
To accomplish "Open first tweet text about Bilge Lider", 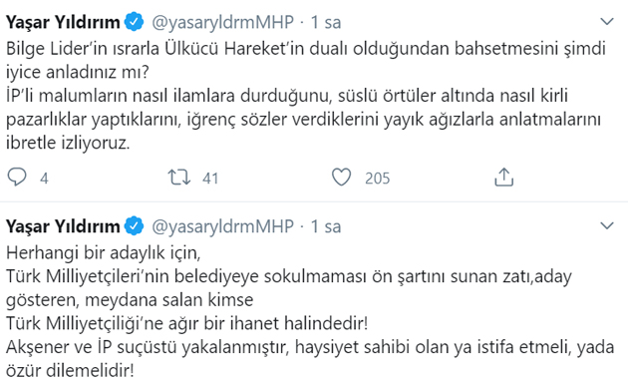I will pyautogui.click(x=306, y=96).
